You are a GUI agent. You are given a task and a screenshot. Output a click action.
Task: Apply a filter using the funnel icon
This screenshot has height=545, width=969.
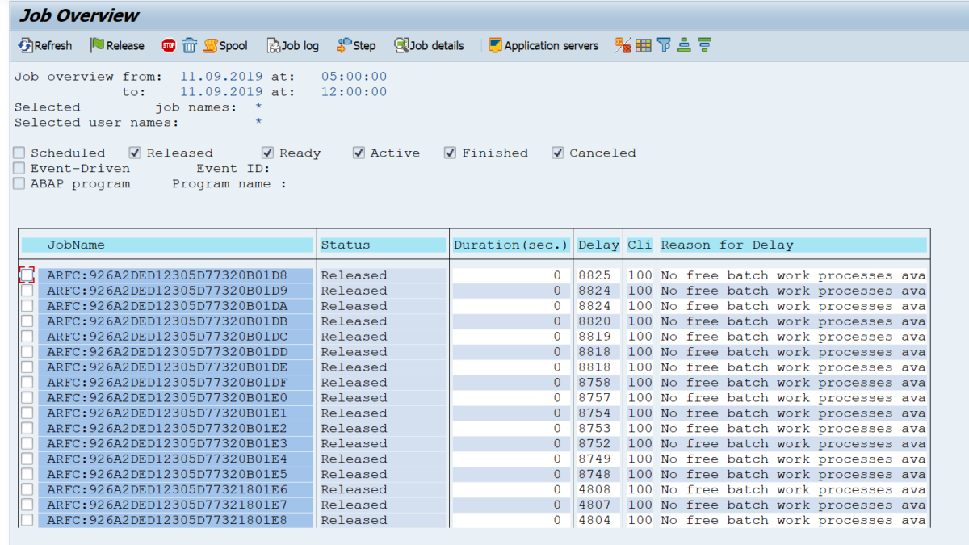point(663,45)
